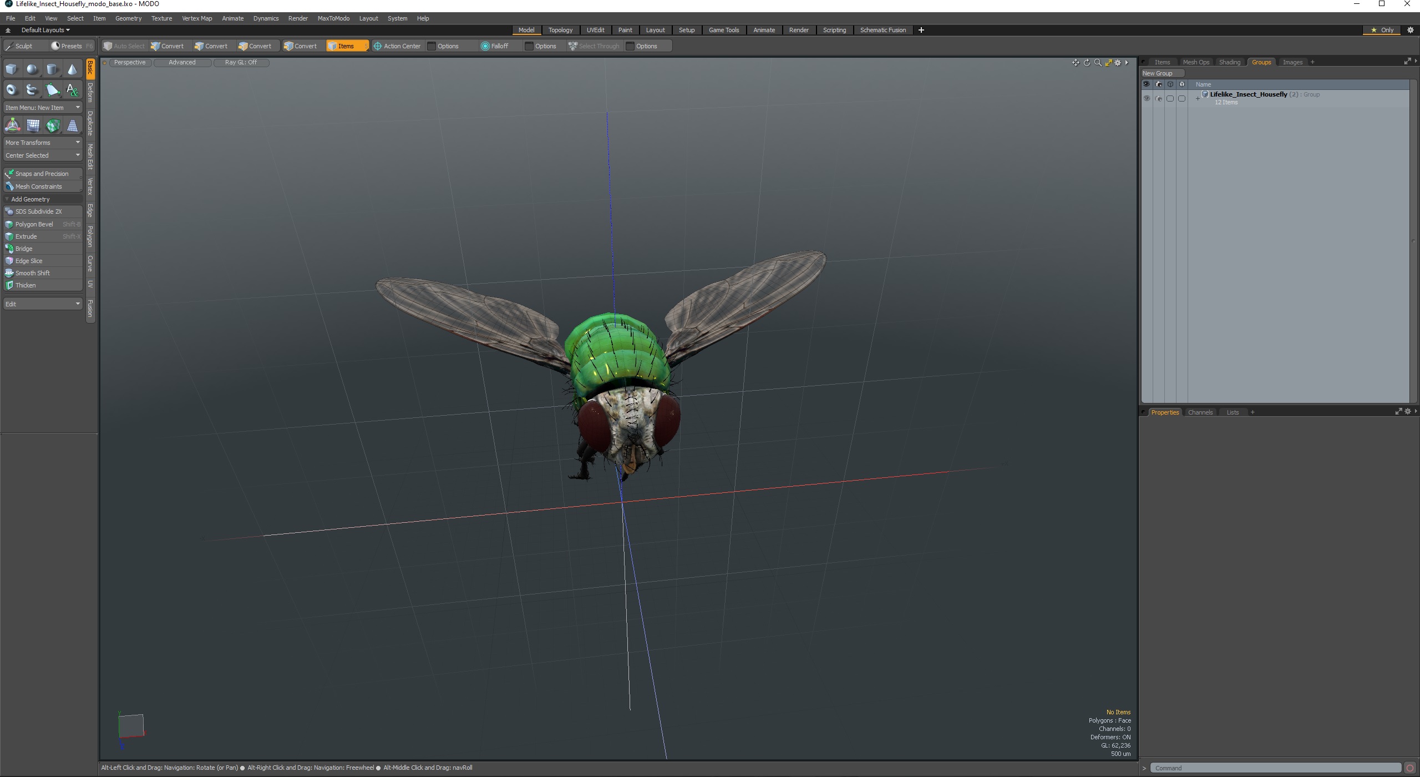Click the 3DS Subdivide 2X button
This screenshot has height=777, width=1420.
38,211
